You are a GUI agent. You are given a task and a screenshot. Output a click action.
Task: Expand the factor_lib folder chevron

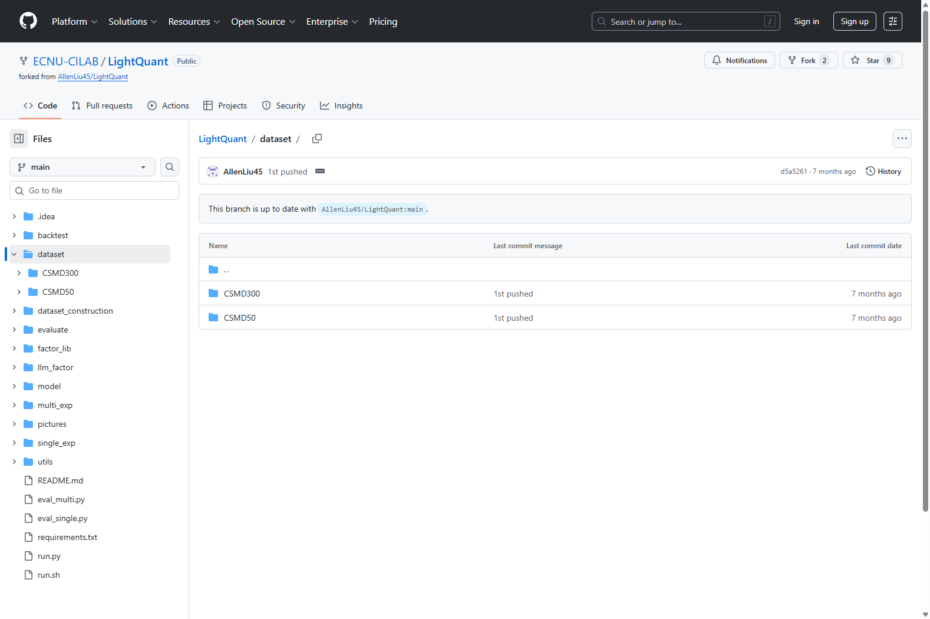click(x=14, y=348)
